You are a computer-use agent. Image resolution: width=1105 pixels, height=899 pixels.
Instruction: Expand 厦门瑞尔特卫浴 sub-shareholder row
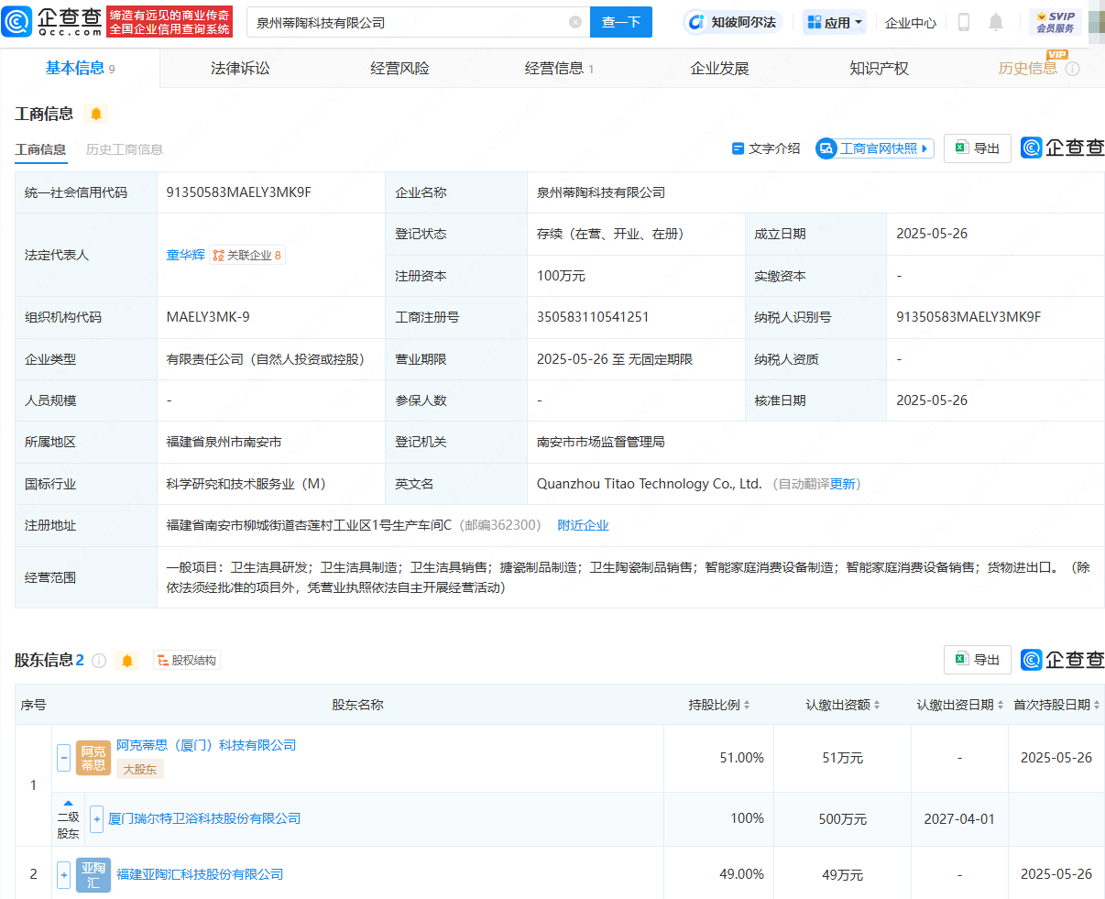(x=97, y=818)
